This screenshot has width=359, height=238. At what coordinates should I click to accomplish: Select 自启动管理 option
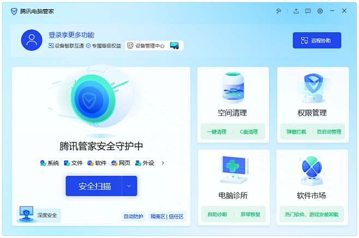tap(329, 132)
